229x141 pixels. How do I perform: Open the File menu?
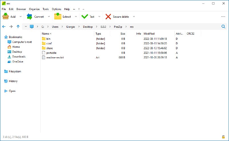click(4, 9)
